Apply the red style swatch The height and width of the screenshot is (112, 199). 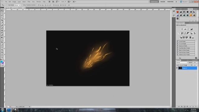point(178,12)
